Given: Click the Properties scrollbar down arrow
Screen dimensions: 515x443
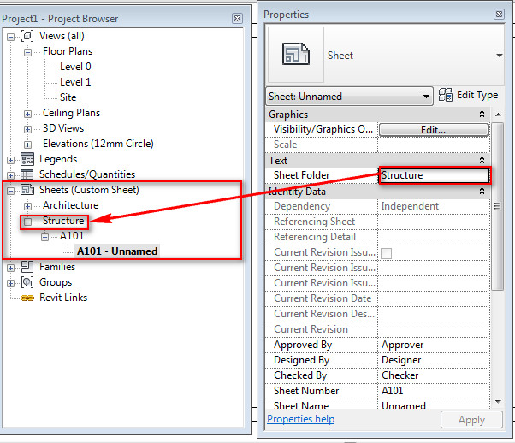Looking at the screenshot, I should point(498,402).
